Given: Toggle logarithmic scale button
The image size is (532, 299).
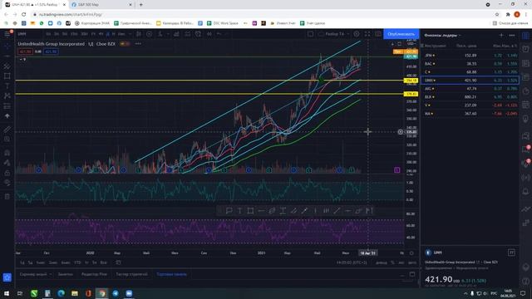Looking at the screenshot, I should (401, 262).
